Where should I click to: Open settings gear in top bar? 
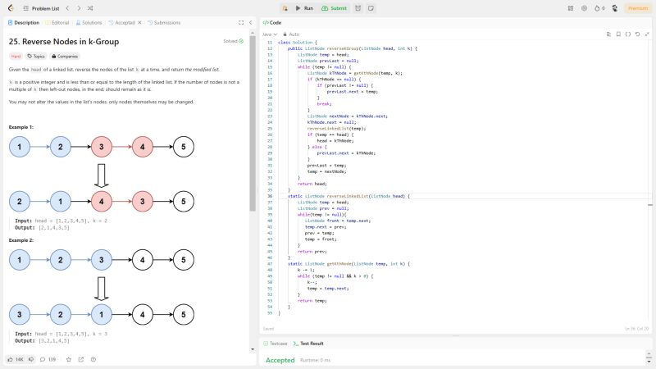(x=584, y=7)
